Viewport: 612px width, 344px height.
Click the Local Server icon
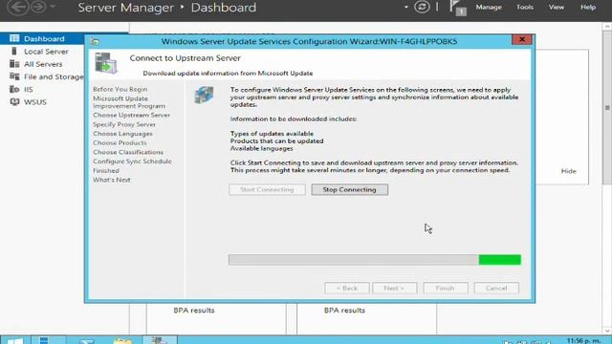pyautogui.click(x=14, y=51)
